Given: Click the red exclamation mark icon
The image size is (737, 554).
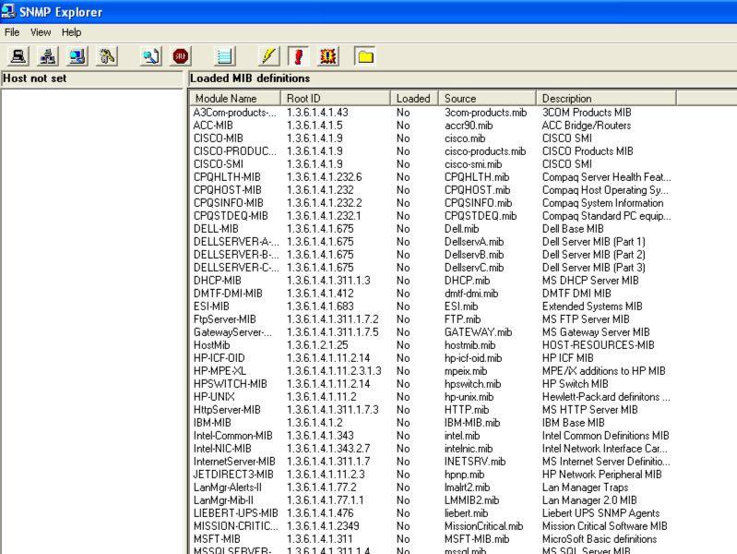Looking at the screenshot, I should pyautogui.click(x=299, y=56).
